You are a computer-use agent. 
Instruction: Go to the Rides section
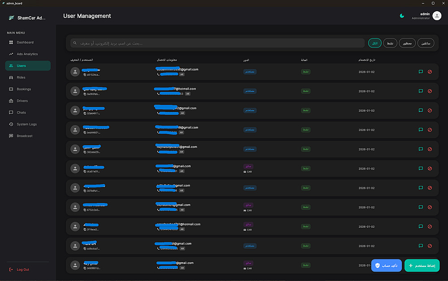pos(21,78)
